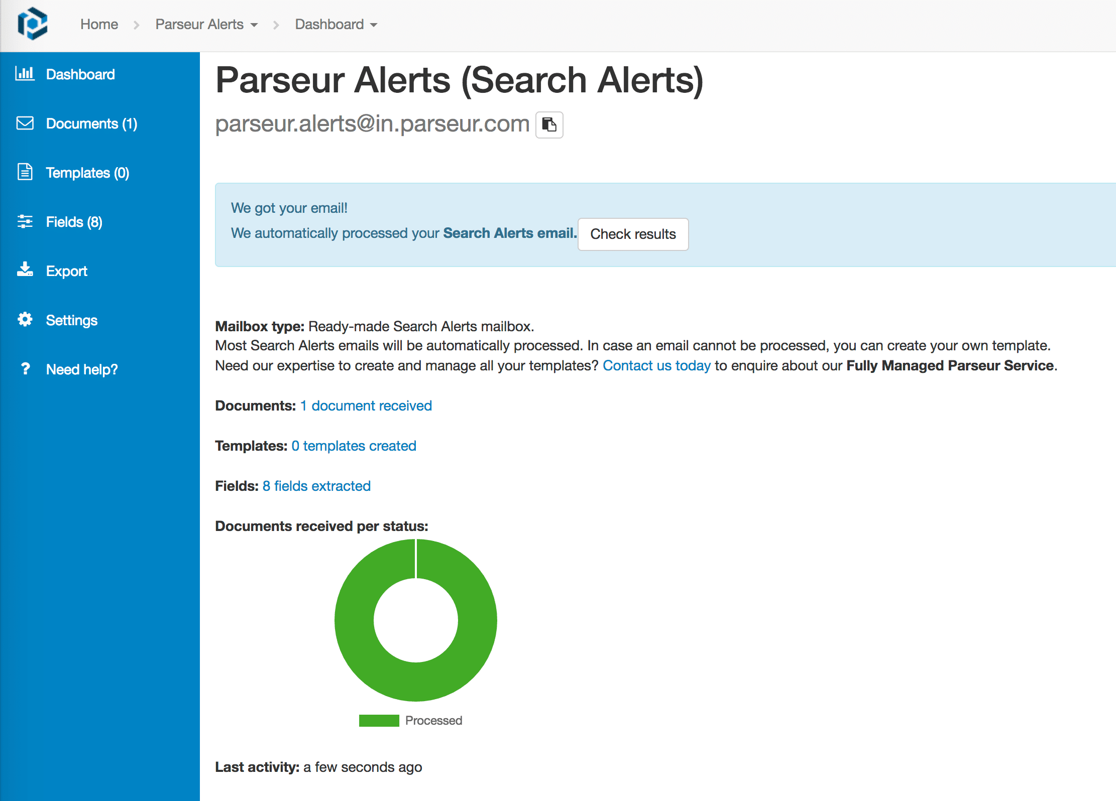Expand the Parseur Alerts breadcrumb dropdown
The height and width of the screenshot is (801, 1116).
click(x=254, y=24)
